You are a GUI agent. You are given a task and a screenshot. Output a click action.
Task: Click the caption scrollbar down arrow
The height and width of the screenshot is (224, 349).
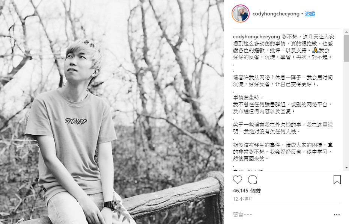(x=346, y=168)
